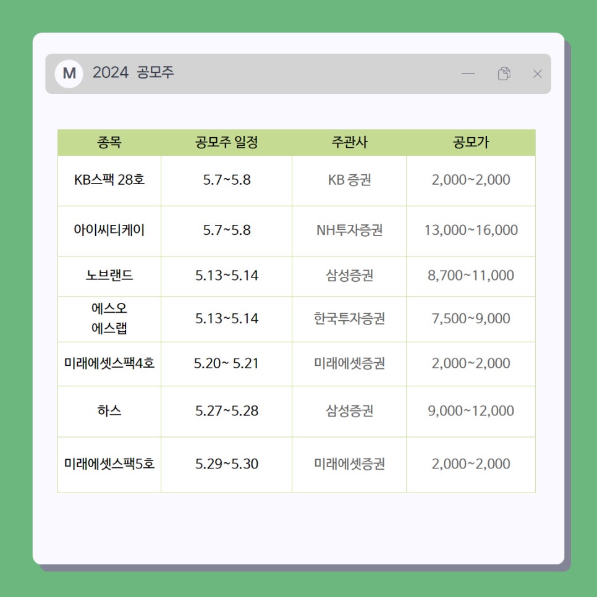
Task: Click the 5.13~5.14 date for 노브랜드
Action: (227, 276)
